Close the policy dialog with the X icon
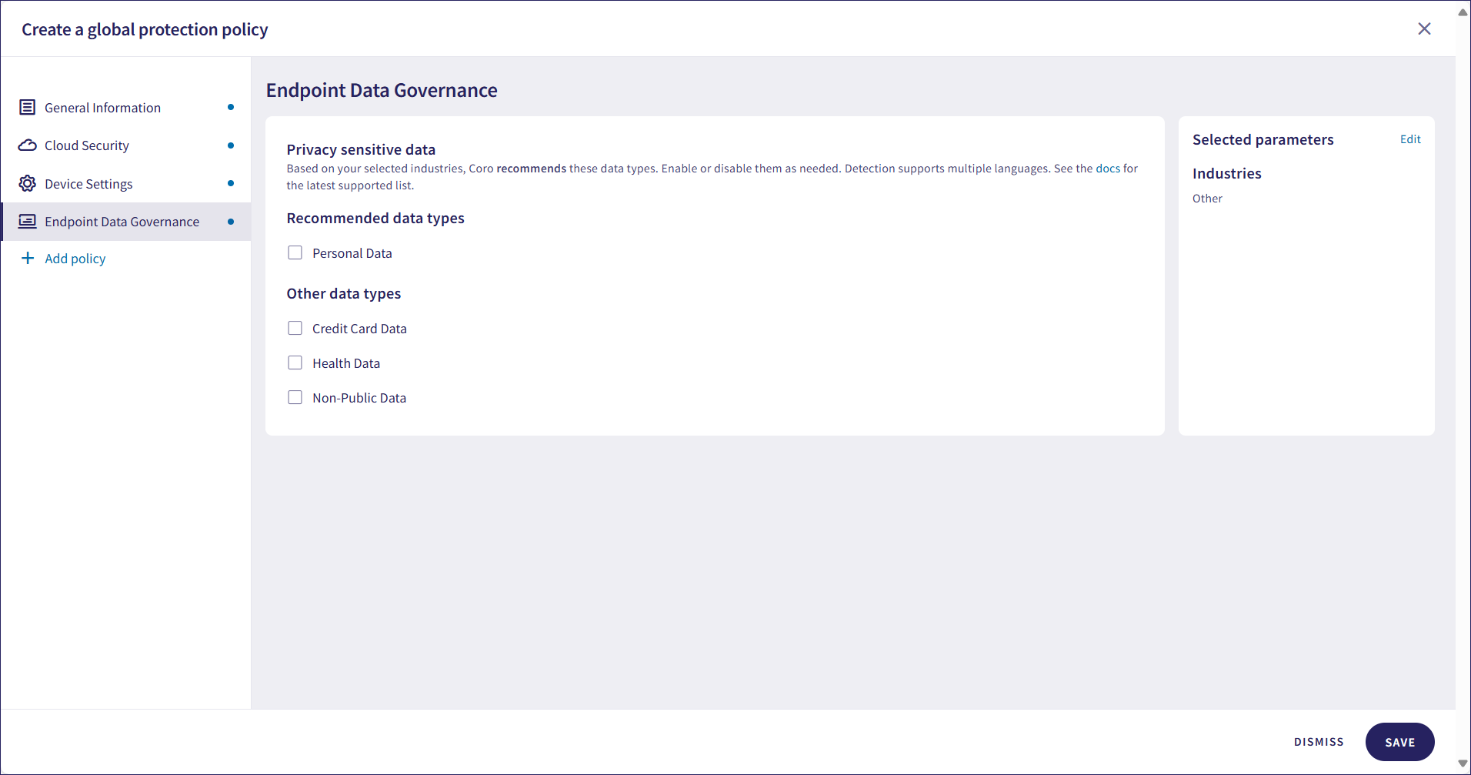 tap(1424, 29)
